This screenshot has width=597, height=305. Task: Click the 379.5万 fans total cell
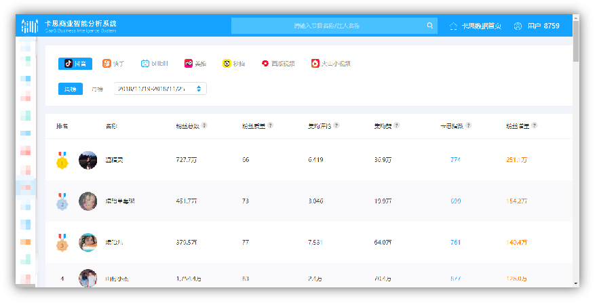[x=186, y=243]
